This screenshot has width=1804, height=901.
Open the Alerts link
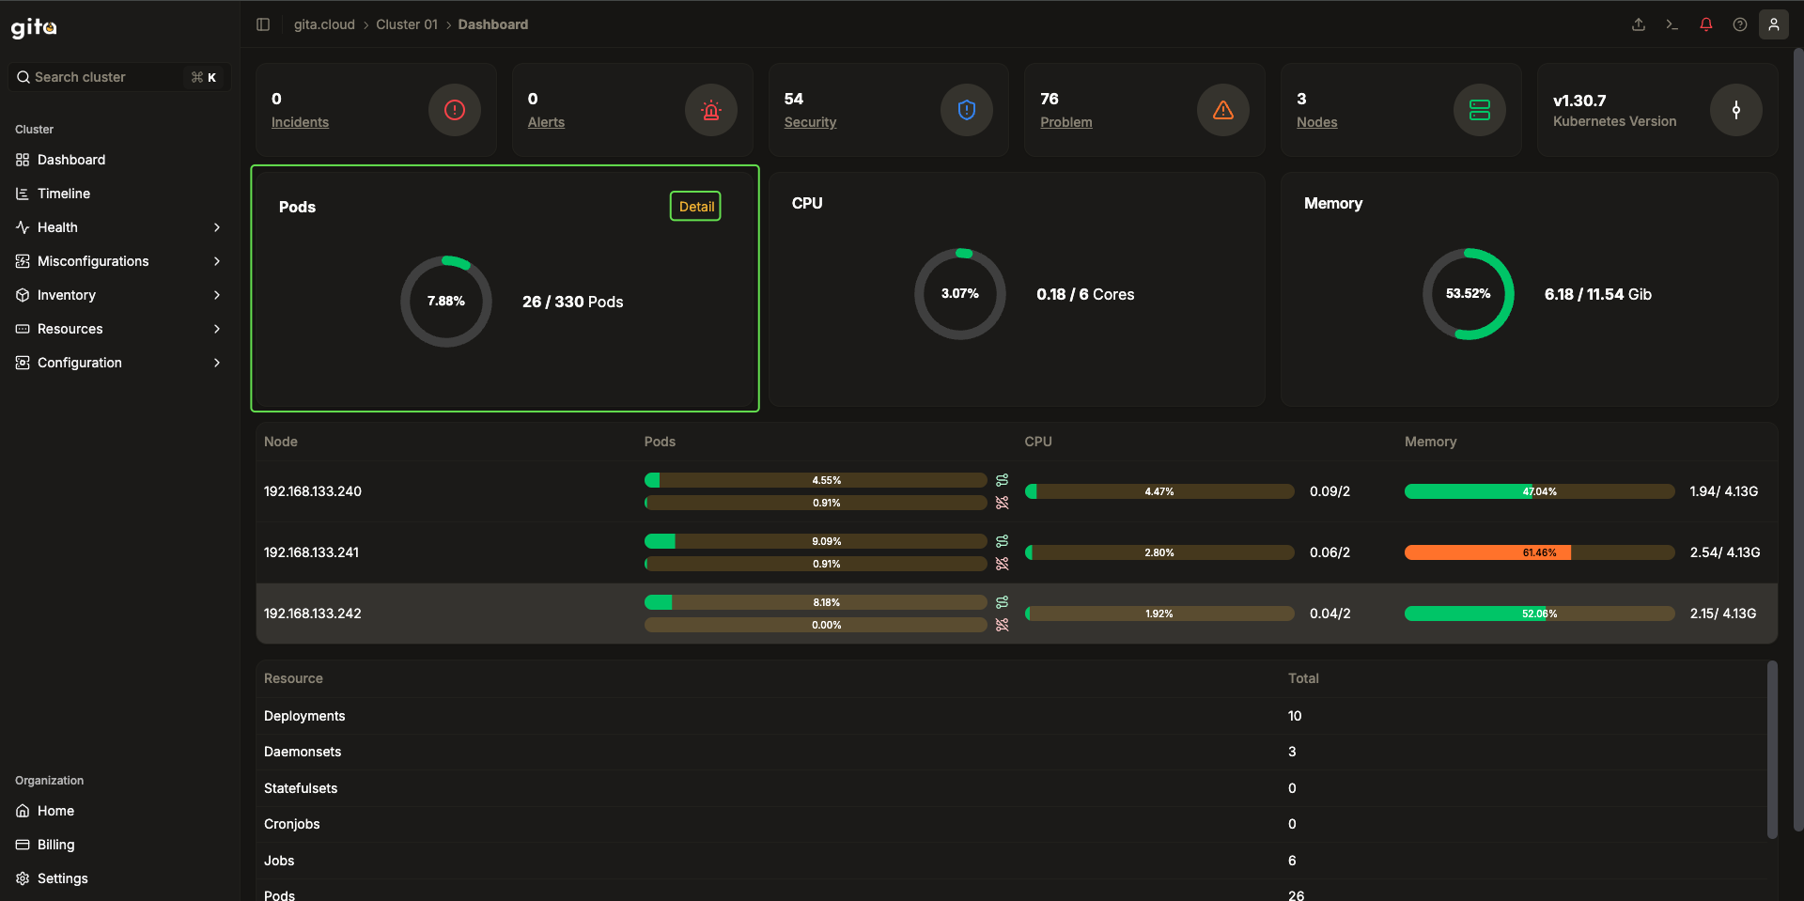click(x=546, y=122)
